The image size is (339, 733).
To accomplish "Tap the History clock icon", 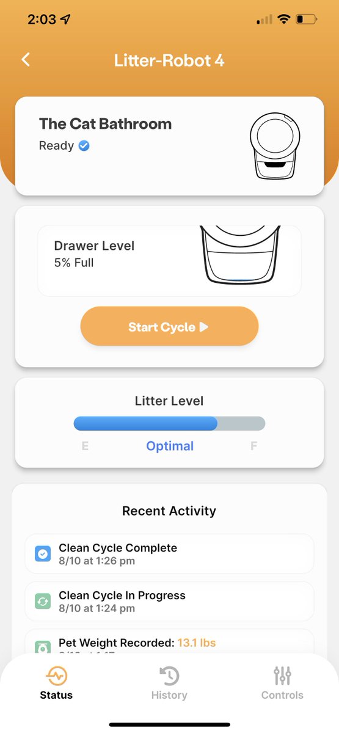I will click(169, 676).
